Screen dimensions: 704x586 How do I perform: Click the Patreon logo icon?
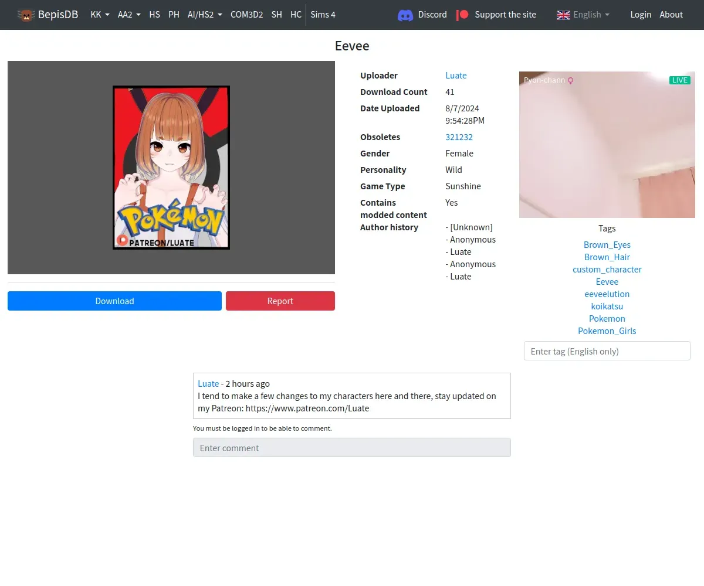click(x=463, y=15)
